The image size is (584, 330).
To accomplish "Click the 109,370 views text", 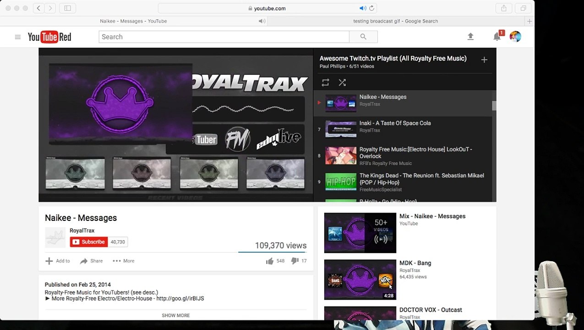I will pyautogui.click(x=281, y=246).
